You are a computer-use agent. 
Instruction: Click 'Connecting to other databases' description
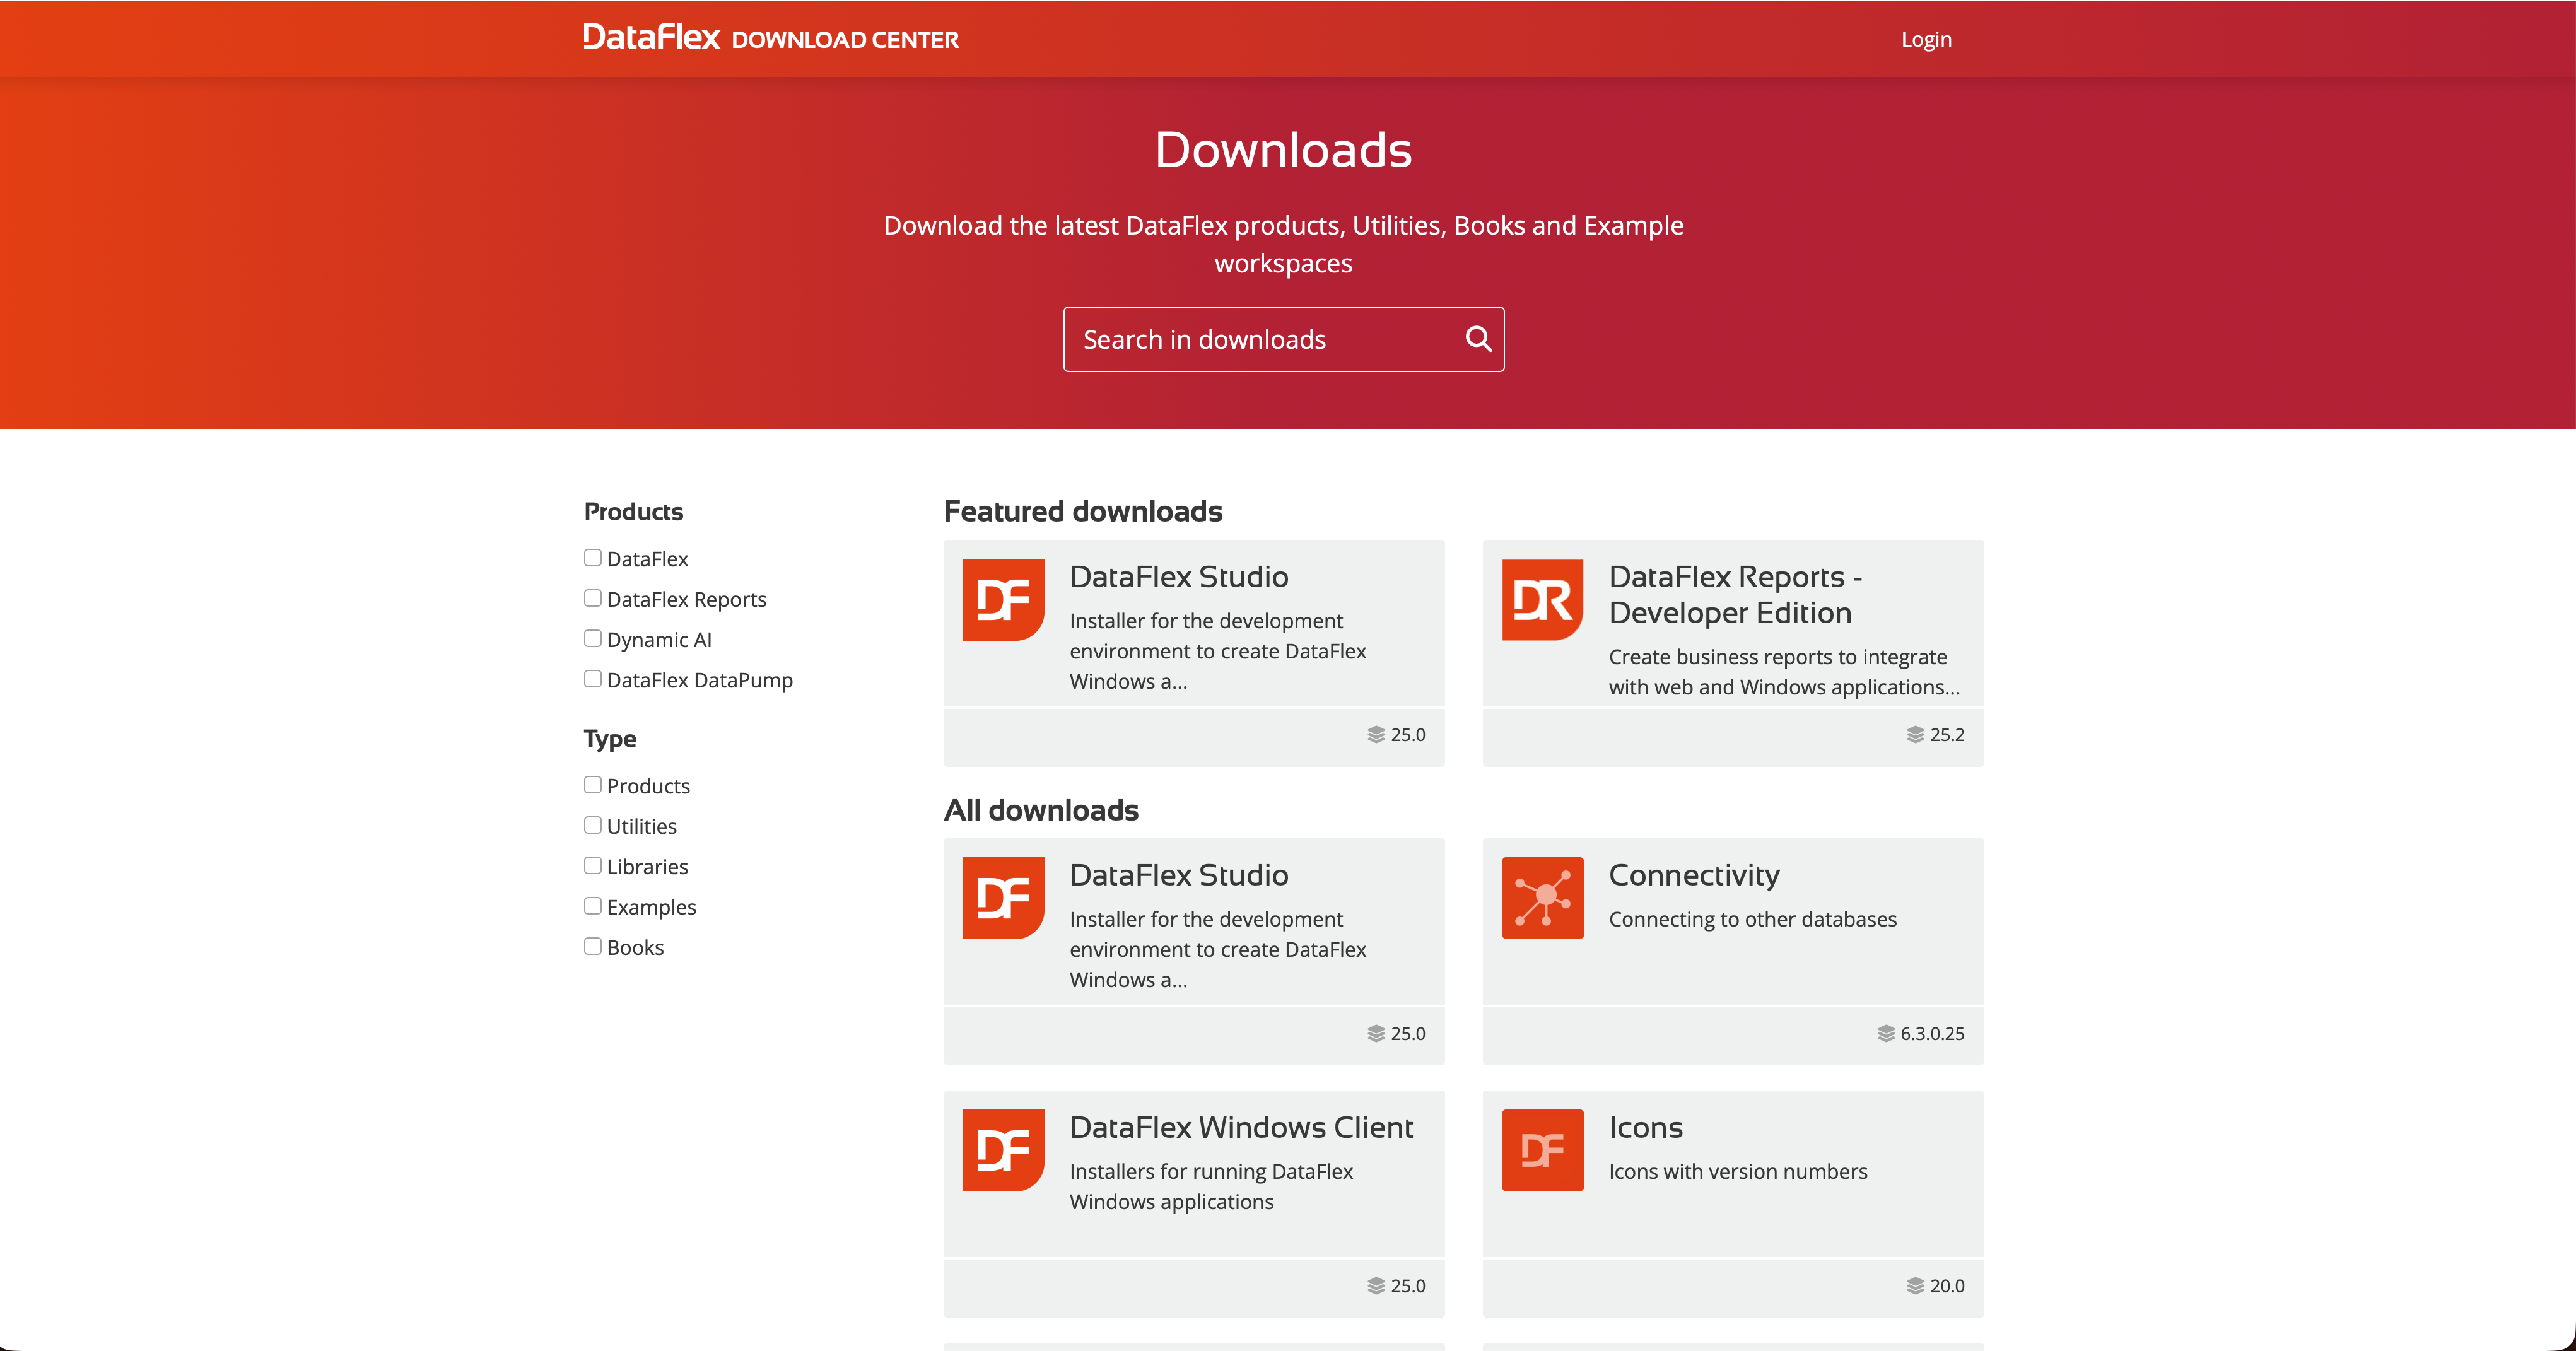[x=1752, y=920]
